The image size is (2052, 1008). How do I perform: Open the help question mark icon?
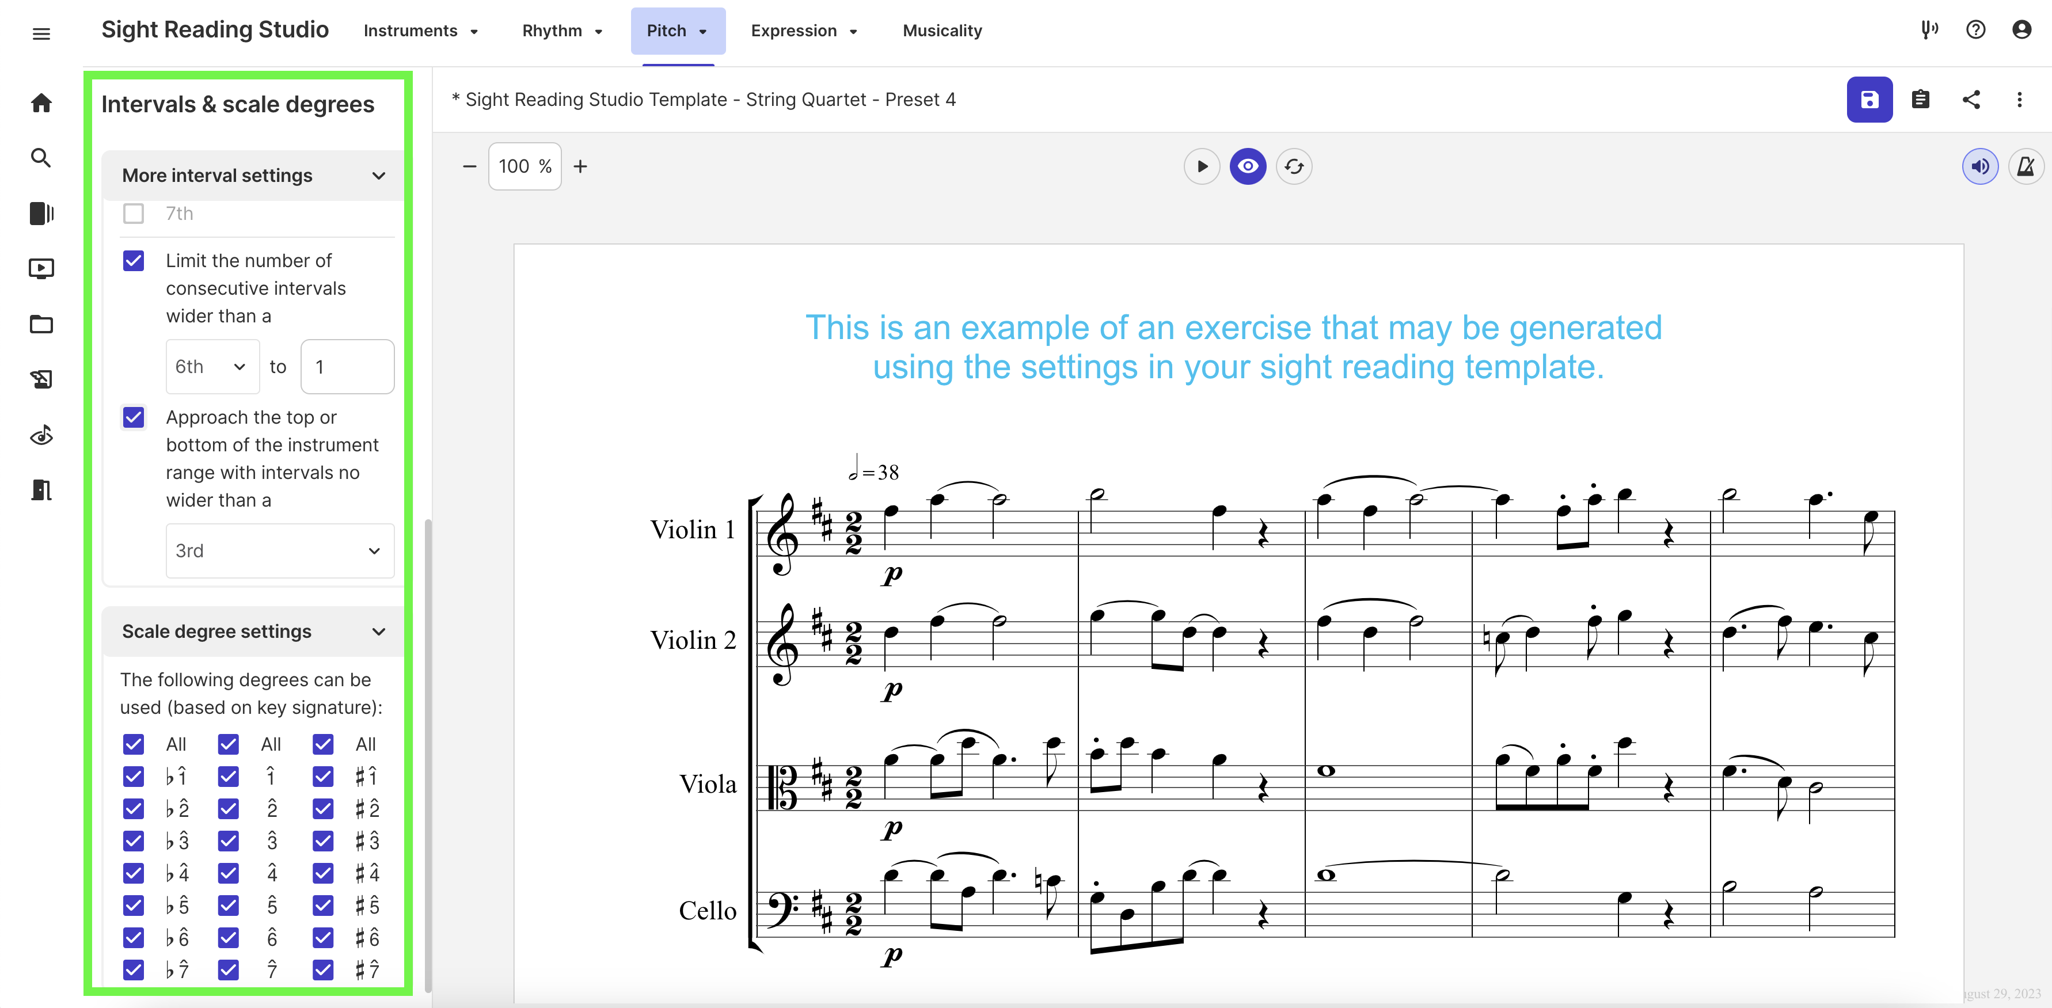coord(1975,31)
